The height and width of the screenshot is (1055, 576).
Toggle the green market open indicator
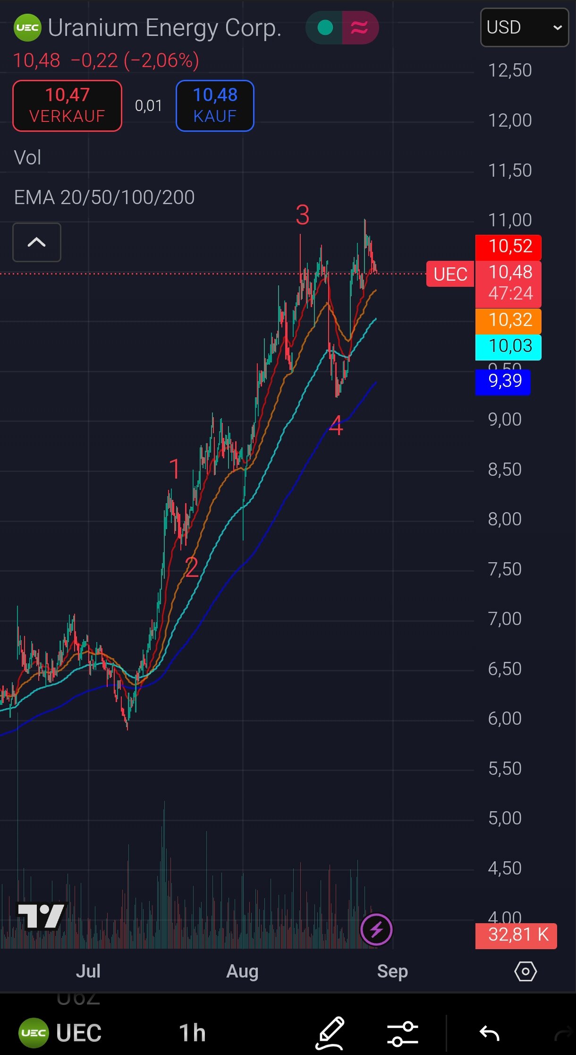[x=325, y=28]
